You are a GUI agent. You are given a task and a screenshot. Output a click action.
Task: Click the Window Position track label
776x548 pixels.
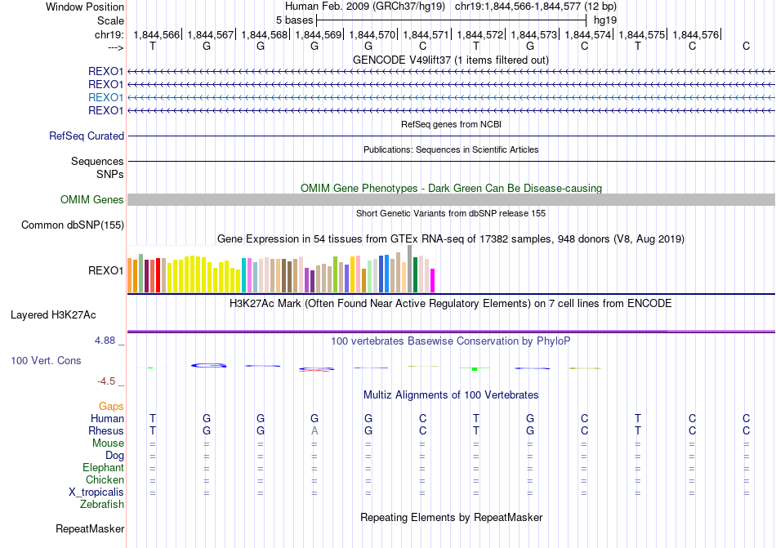(x=85, y=7)
